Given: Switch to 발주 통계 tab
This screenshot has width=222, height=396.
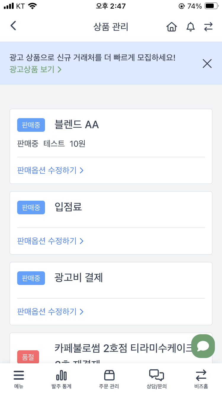Looking at the screenshot, I should click(61, 379).
